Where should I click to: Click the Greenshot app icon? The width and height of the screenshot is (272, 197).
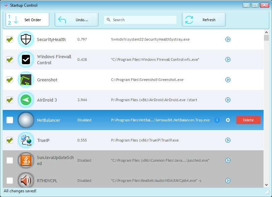coord(26,80)
